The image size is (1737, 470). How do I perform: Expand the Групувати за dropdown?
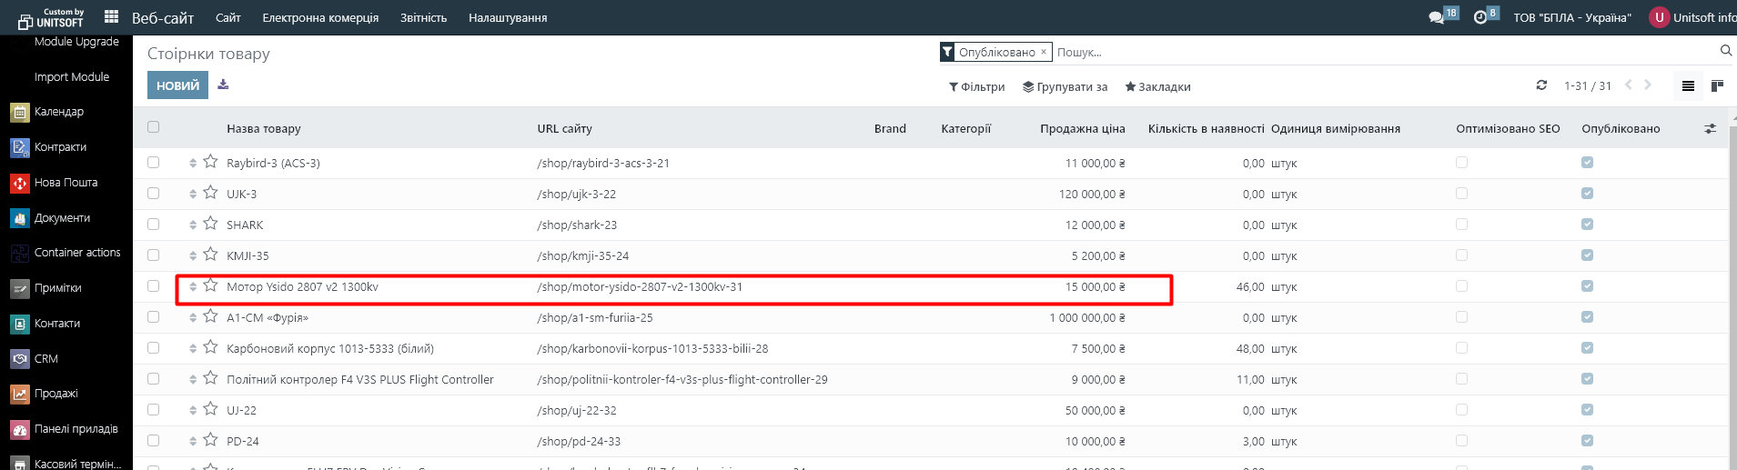coord(1065,87)
